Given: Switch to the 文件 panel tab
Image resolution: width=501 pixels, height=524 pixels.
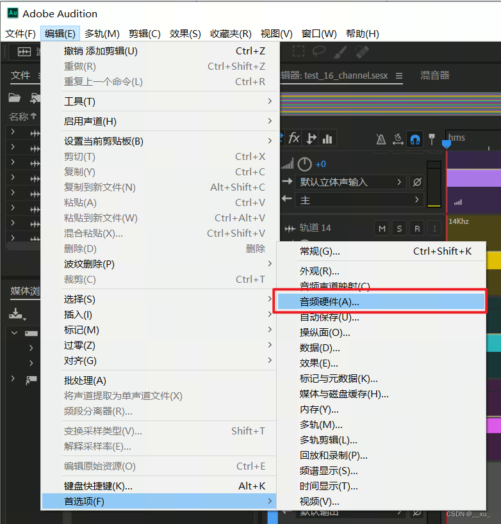Looking at the screenshot, I should (x=21, y=75).
